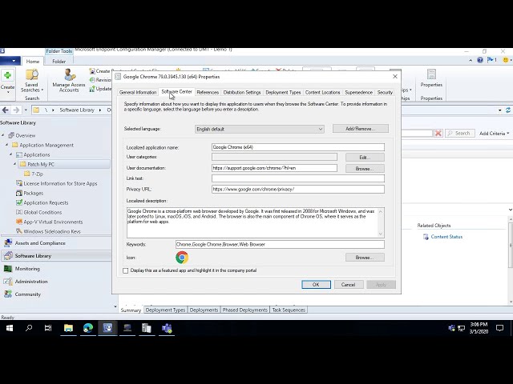This screenshot has height=384, width=513.
Task: Select App-V Virtual Environments node
Action: pyautogui.click(x=53, y=222)
